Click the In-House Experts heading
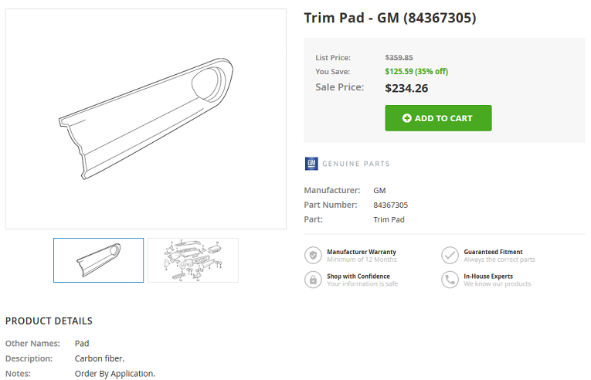The width and height of the screenshot is (591, 380). 488,276
